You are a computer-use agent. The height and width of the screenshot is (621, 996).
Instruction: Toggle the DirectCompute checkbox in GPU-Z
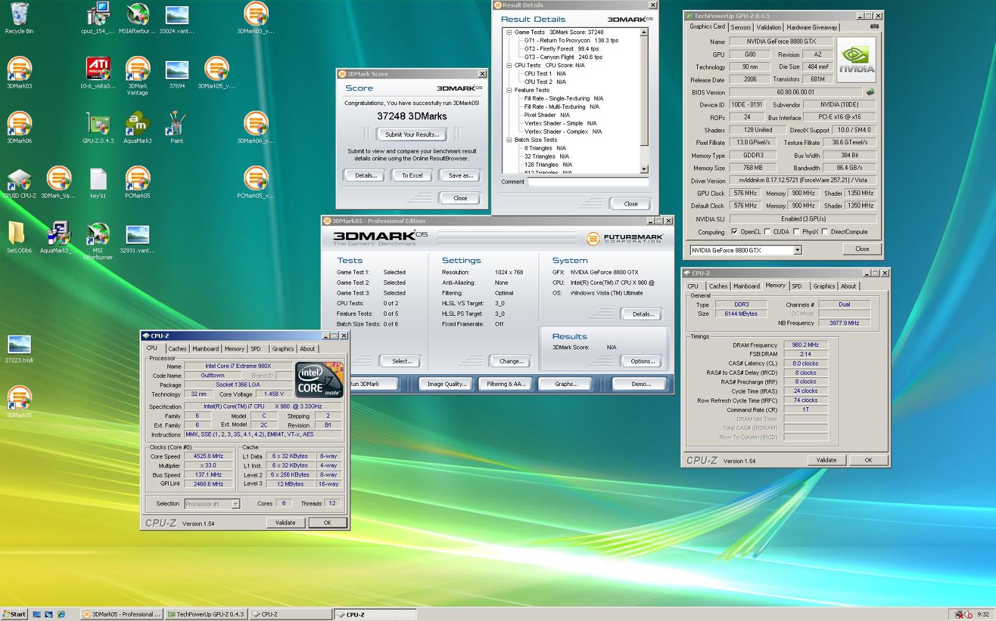point(825,232)
